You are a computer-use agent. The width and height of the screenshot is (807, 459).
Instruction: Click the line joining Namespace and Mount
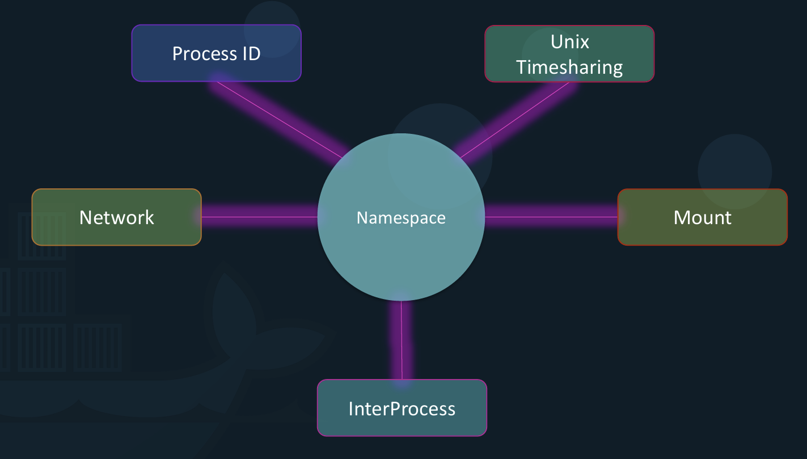pos(551,217)
